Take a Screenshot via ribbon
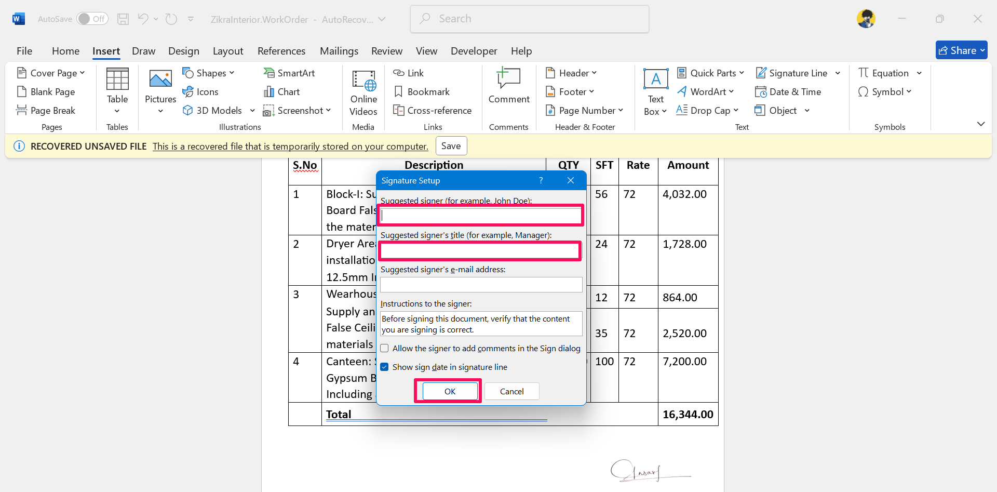Viewport: 997px width, 492px height. (x=297, y=111)
